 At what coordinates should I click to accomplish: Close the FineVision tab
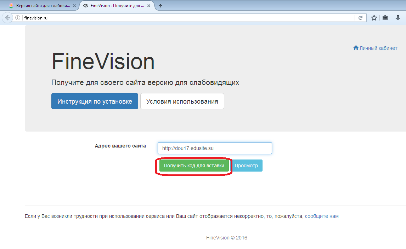149,6
